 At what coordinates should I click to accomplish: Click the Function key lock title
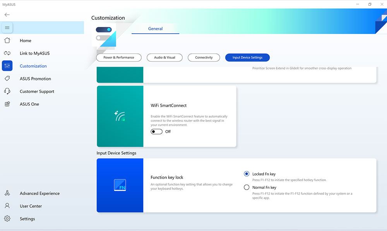(x=167, y=177)
